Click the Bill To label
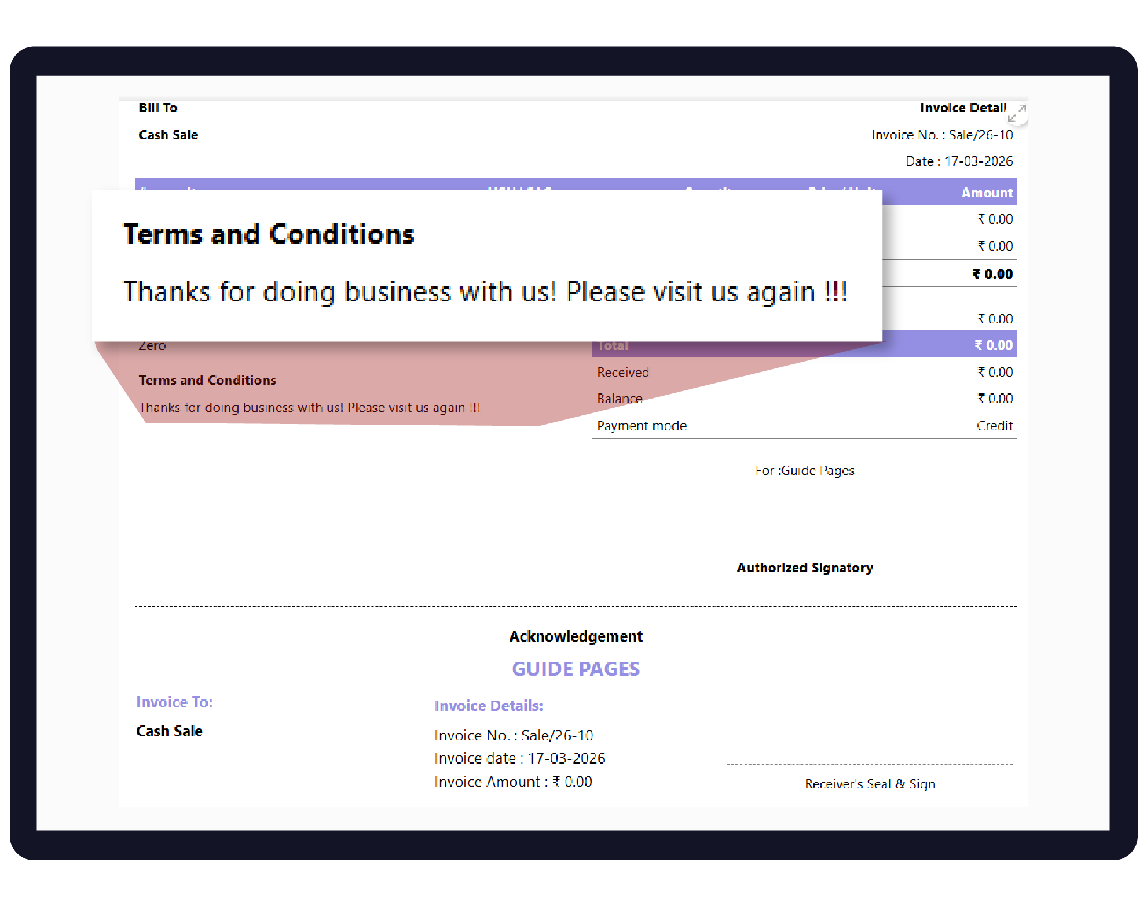Screen dimensions: 1147x903 (158, 108)
